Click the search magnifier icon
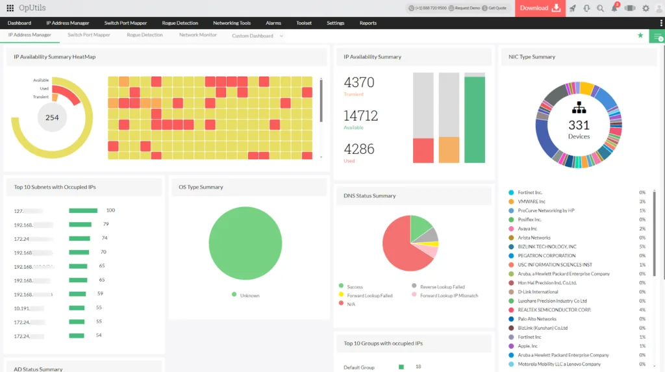The height and width of the screenshot is (372, 665). [600, 8]
